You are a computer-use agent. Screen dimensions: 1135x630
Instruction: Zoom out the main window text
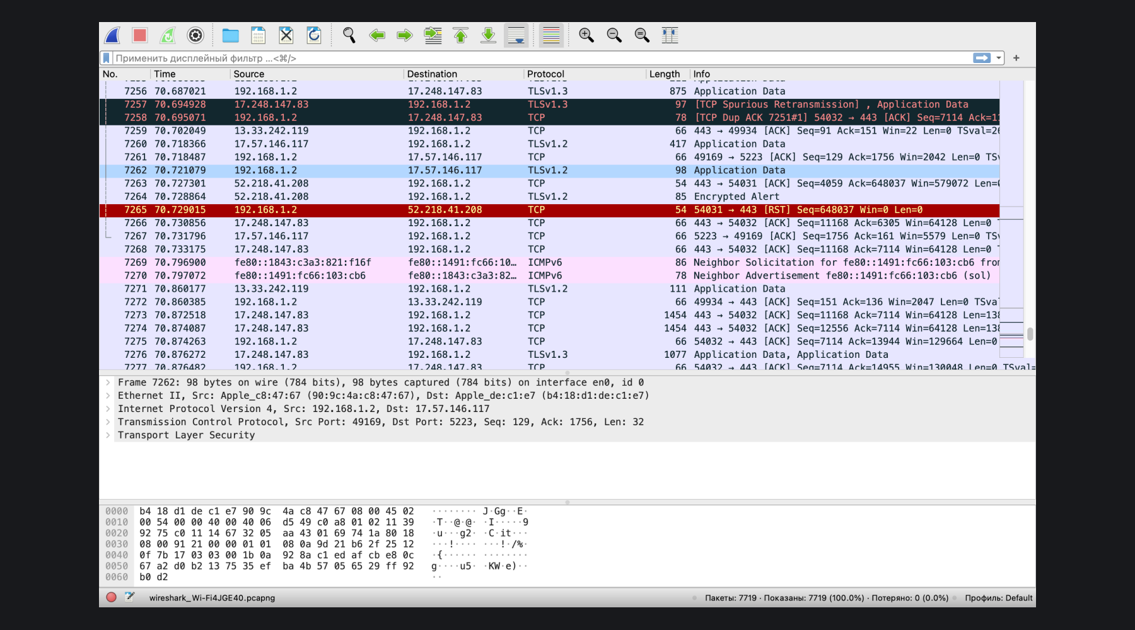(614, 35)
